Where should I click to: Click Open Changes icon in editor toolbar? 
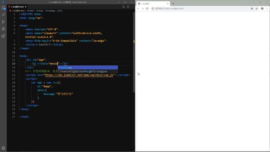point(124,7)
